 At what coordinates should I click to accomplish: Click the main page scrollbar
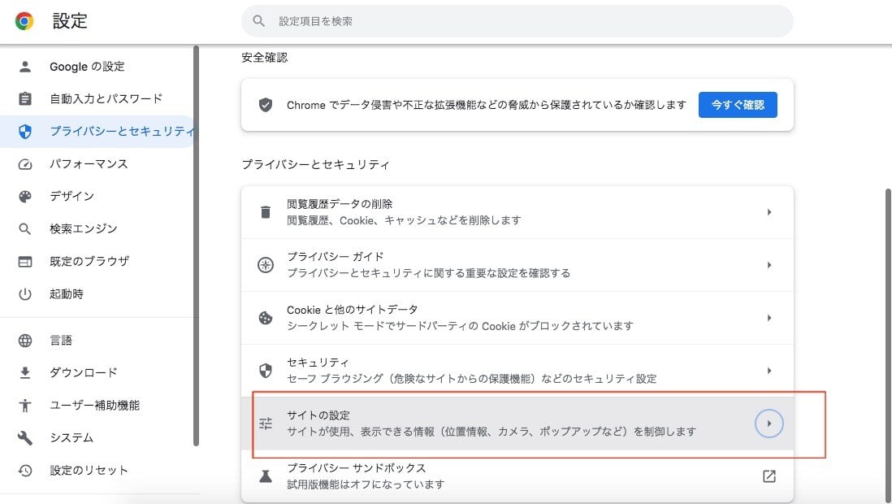point(888,345)
